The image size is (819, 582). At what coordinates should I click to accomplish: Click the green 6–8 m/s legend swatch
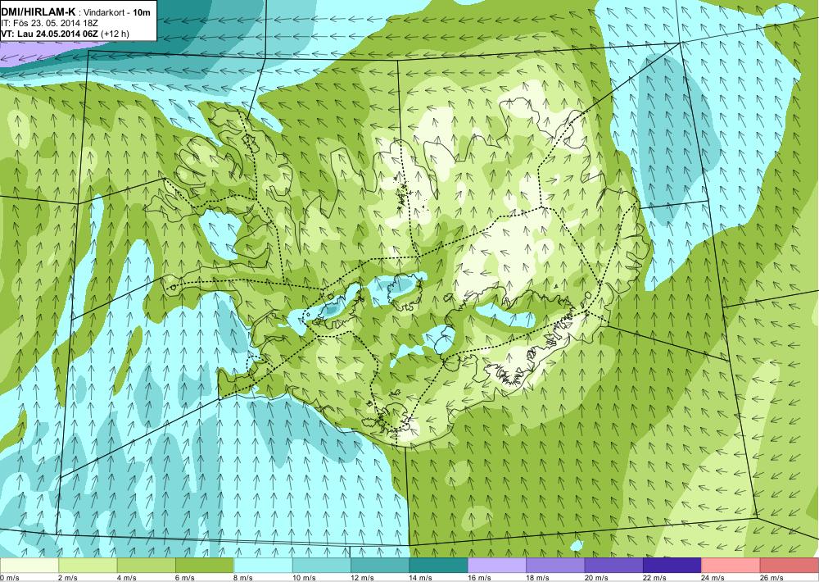coord(205,566)
